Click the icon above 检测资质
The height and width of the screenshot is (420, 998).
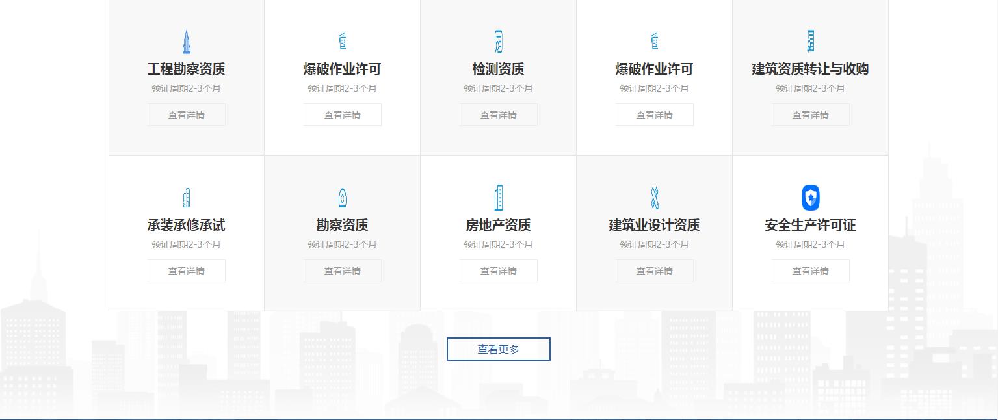click(499, 42)
